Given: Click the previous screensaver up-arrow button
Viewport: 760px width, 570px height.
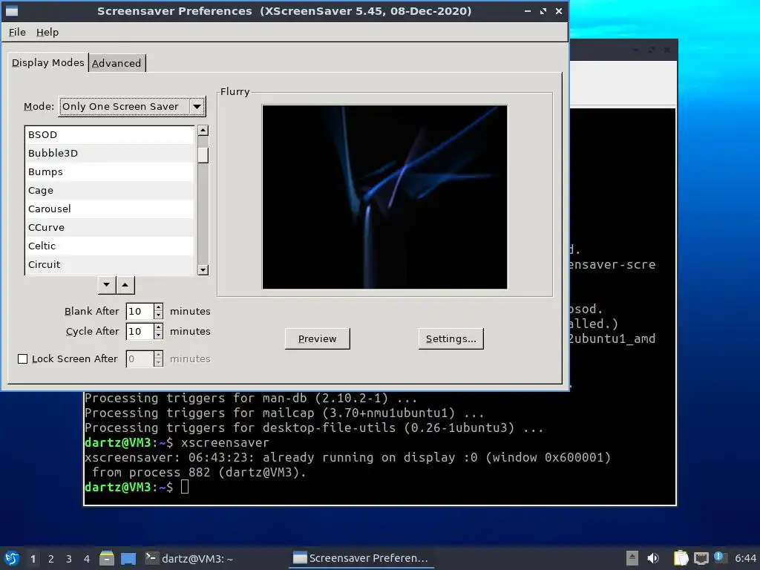Looking at the screenshot, I should 125,285.
